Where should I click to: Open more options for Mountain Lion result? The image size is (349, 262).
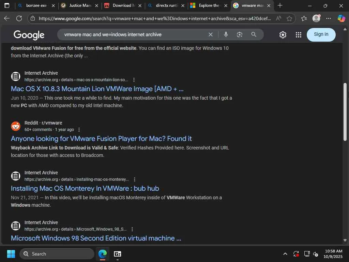tap(134, 80)
